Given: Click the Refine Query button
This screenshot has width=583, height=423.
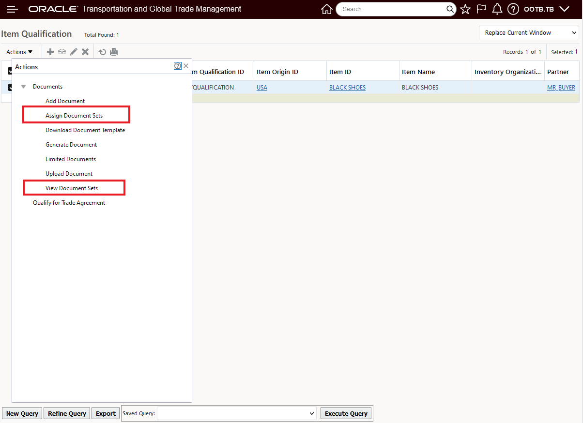Looking at the screenshot, I should coord(67,413).
